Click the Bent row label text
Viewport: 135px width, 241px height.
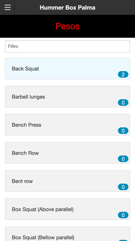22,181
